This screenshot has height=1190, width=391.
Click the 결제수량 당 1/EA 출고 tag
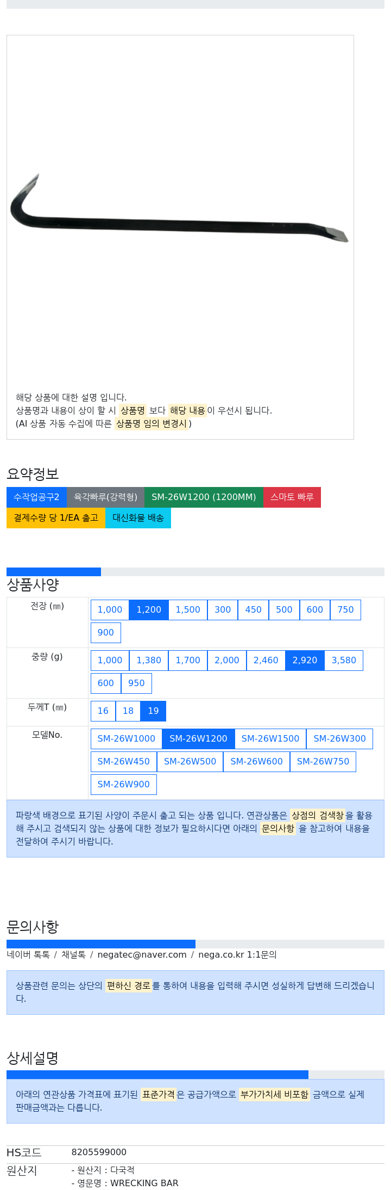click(x=56, y=518)
